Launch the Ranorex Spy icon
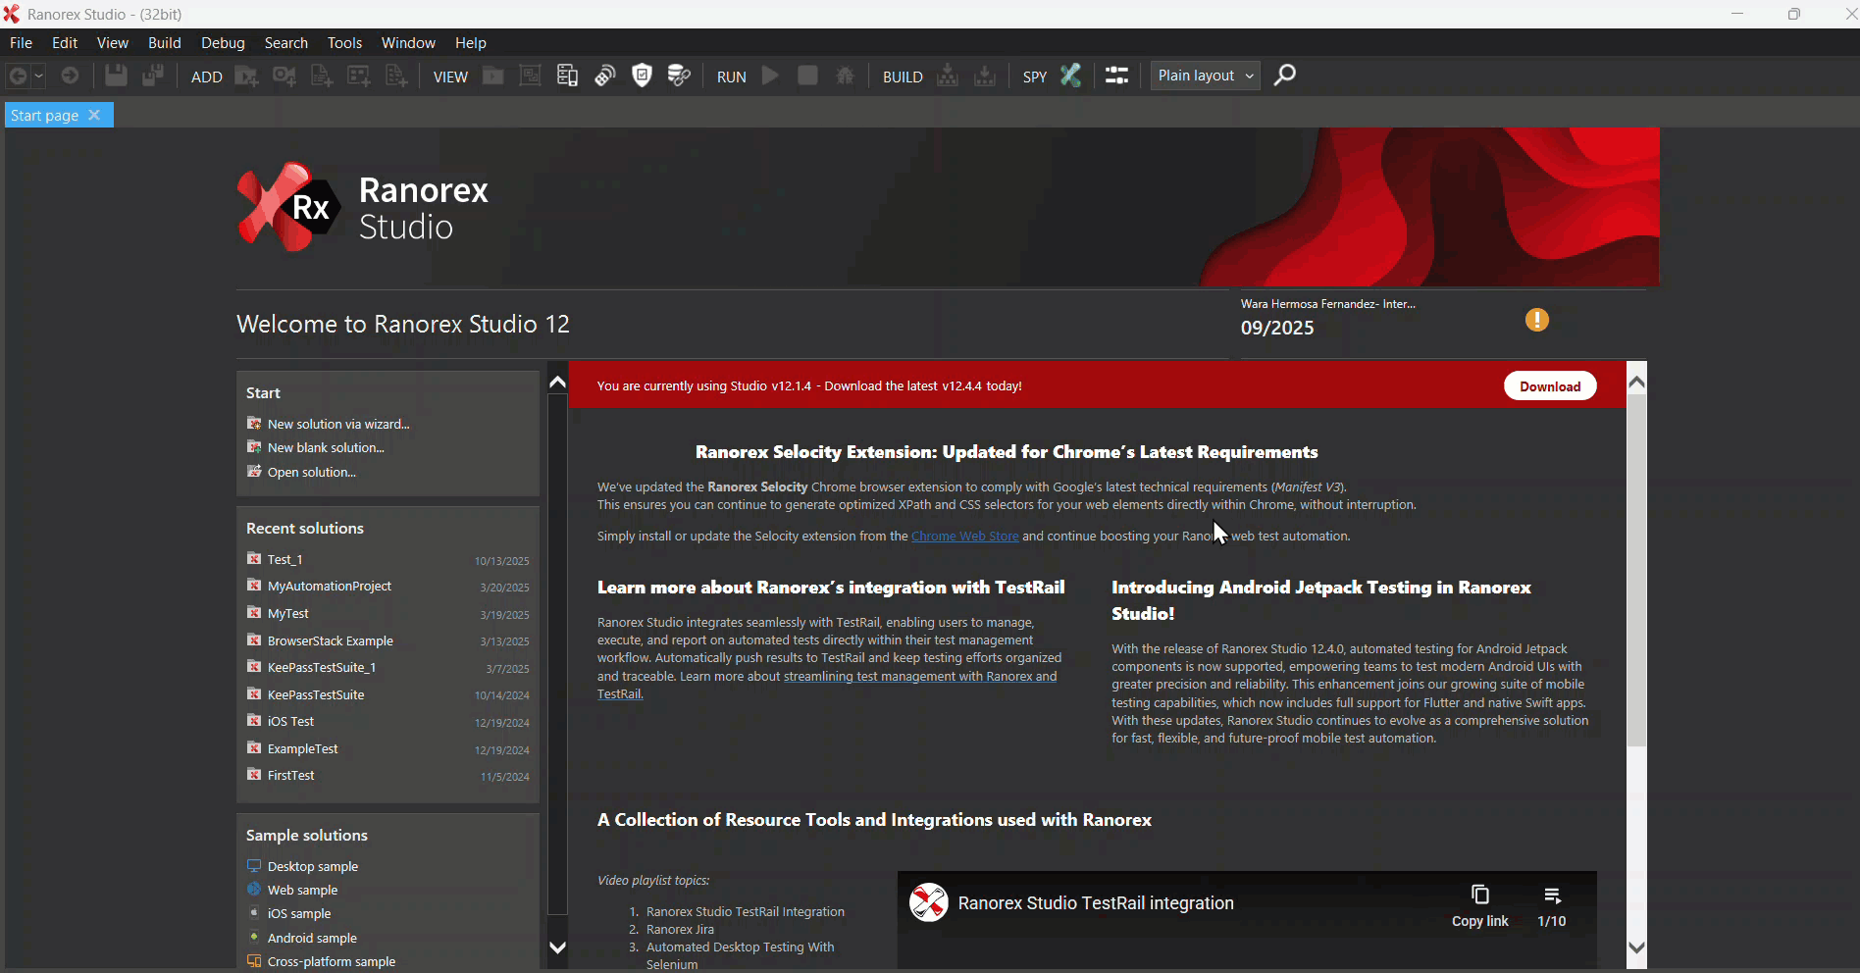Viewport: 1860px width, 973px height. click(x=1071, y=76)
